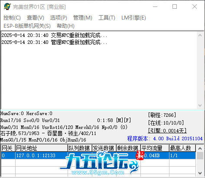Click the 最高人数 column header

pos(182,148)
